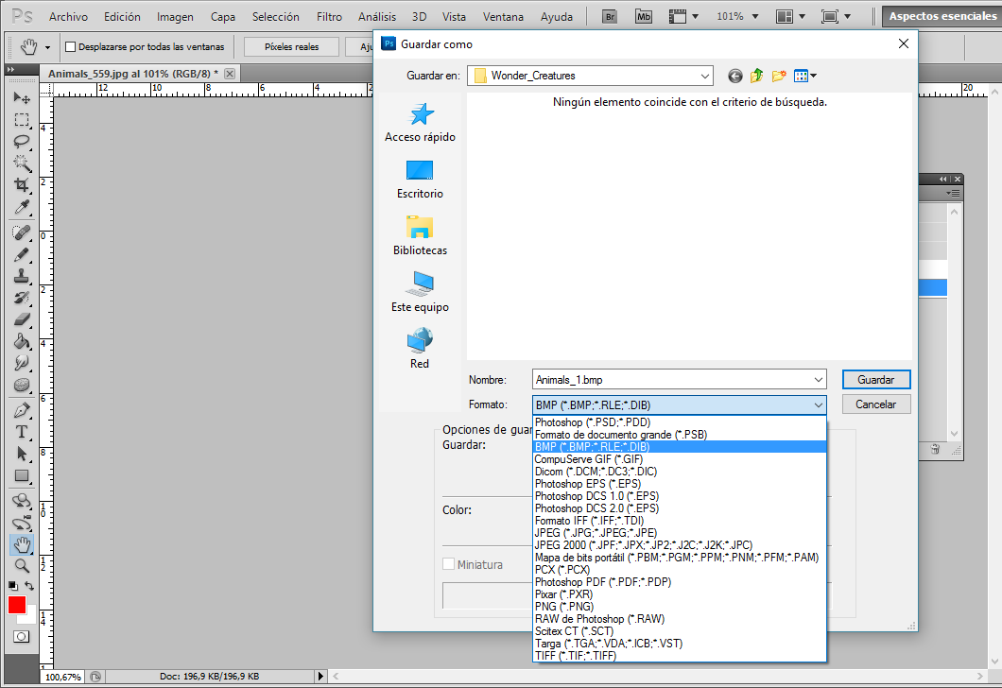Image resolution: width=1002 pixels, height=688 pixels.
Task: Select the Pen tool
Action: (22, 410)
